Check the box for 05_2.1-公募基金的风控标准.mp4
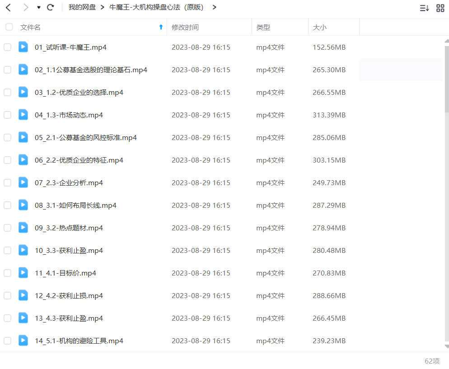Image resolution: width=449 pixels, height=369 pixels. pos(7,137)
